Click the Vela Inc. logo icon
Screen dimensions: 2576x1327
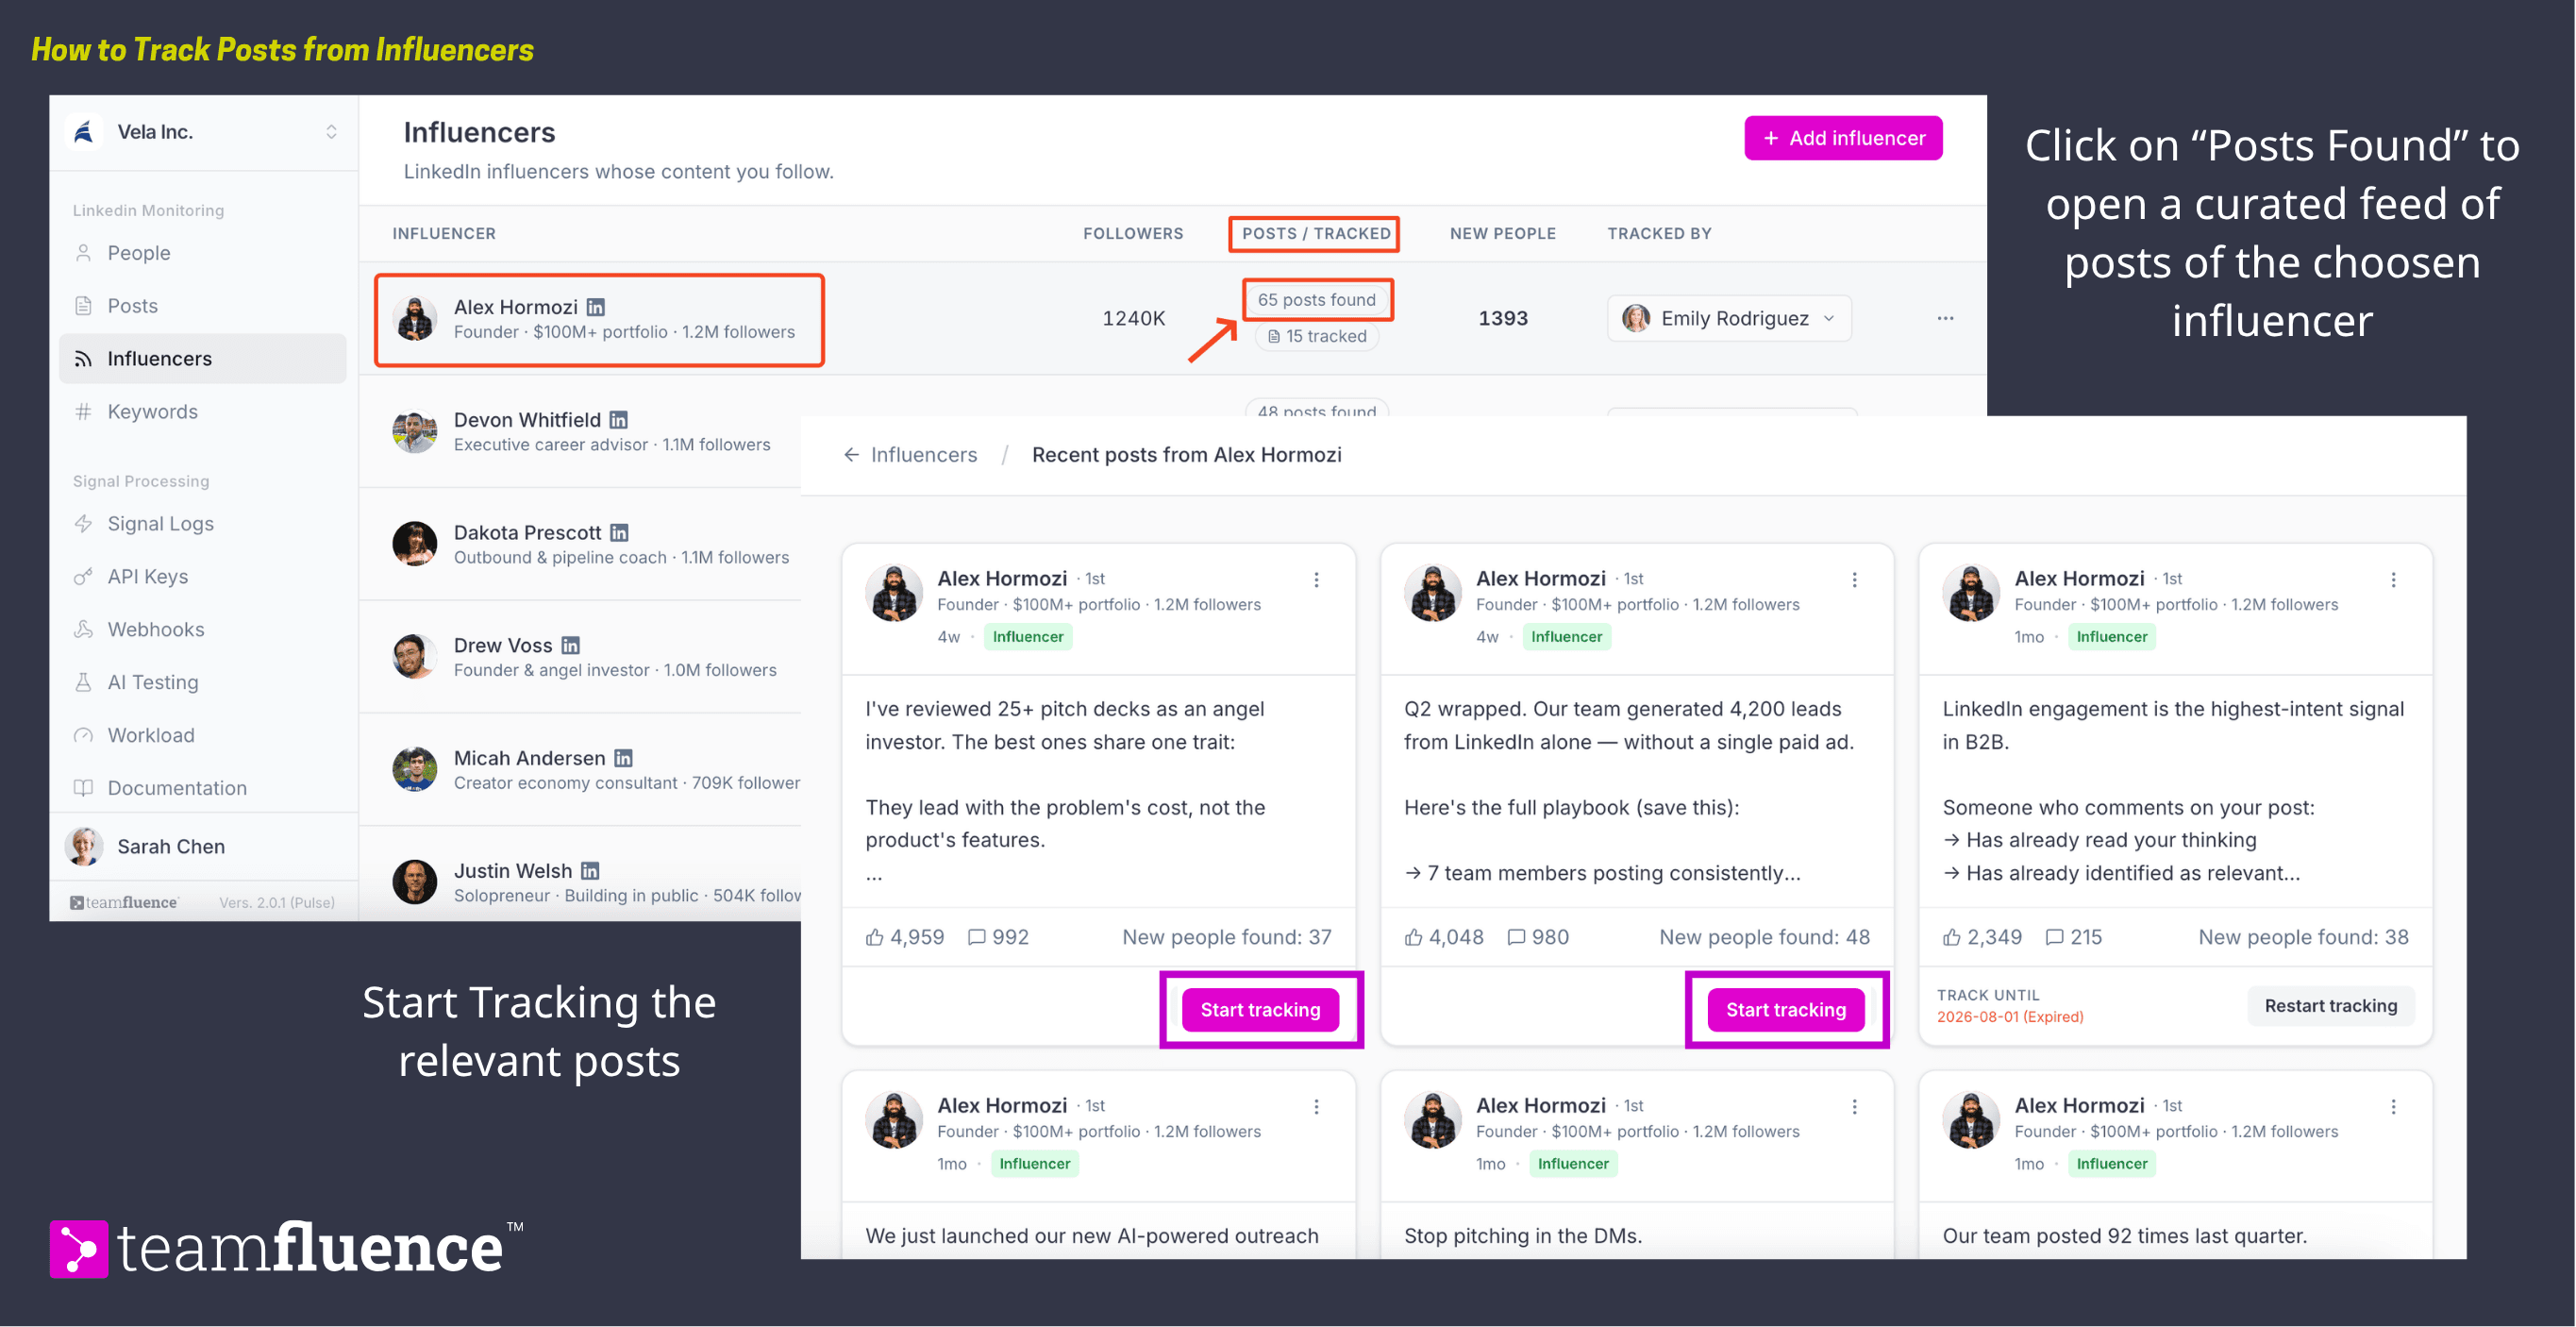84,132
